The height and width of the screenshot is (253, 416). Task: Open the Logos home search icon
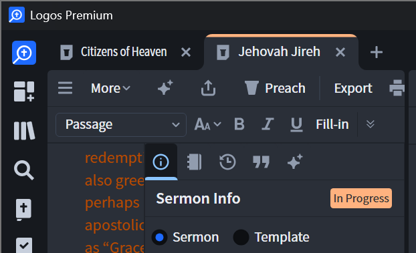click(24, 53)
